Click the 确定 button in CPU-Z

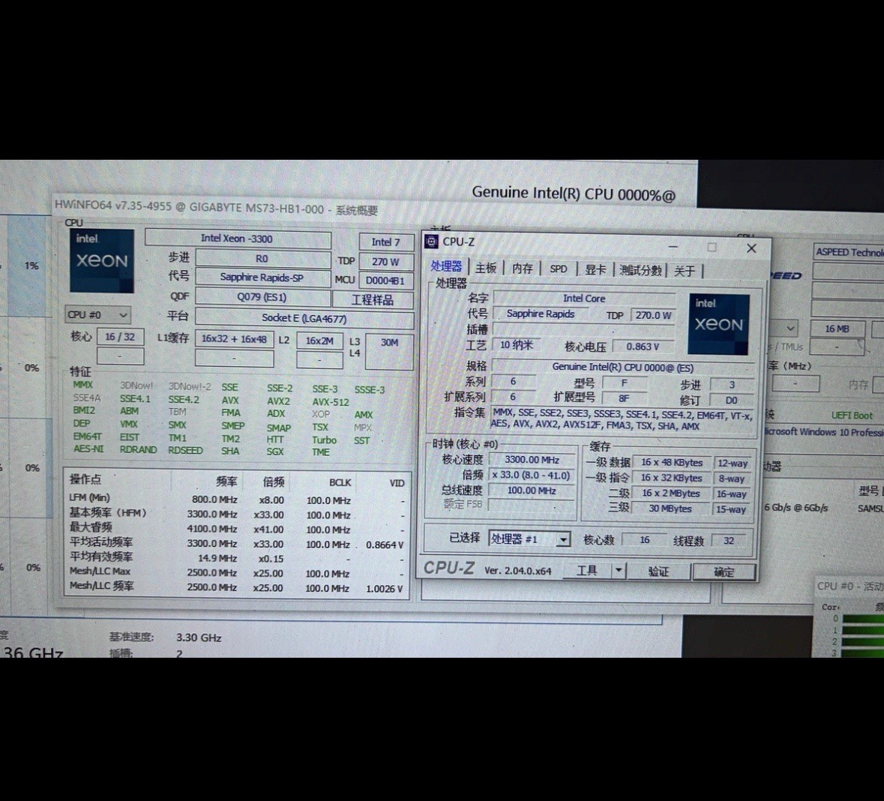pyautogui.click(x=724, y=572)
